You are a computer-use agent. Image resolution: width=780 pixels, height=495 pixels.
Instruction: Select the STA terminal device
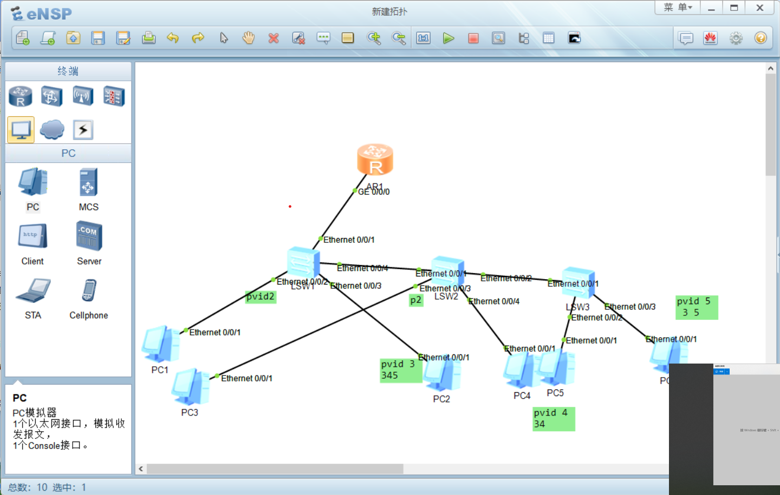click(x=32, y=295)
